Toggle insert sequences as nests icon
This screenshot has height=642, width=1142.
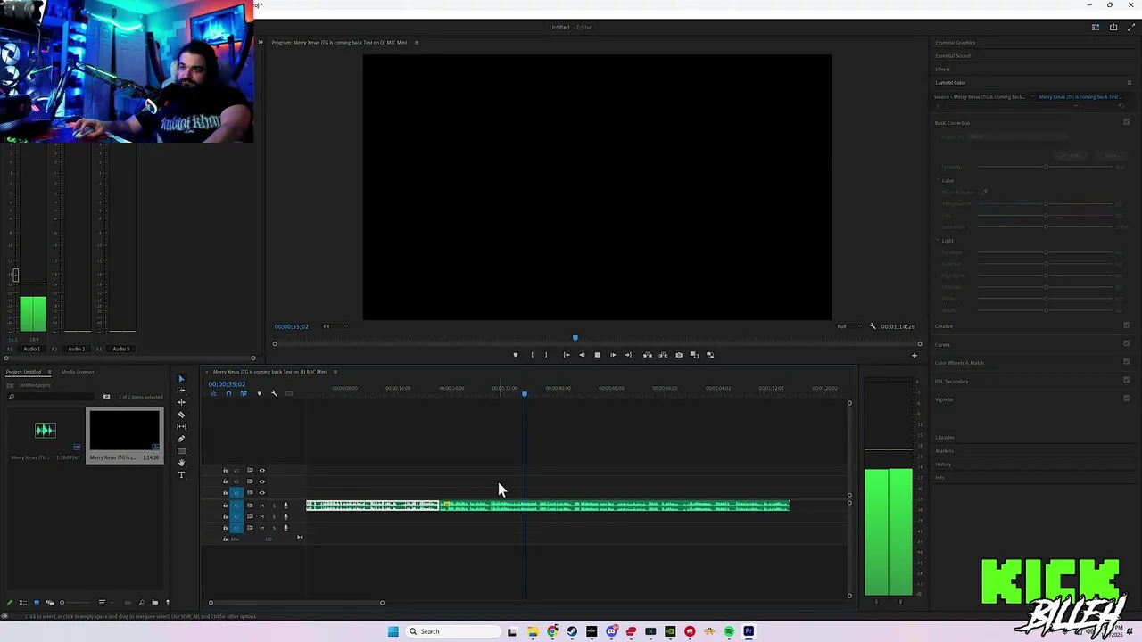pos(213,393)
